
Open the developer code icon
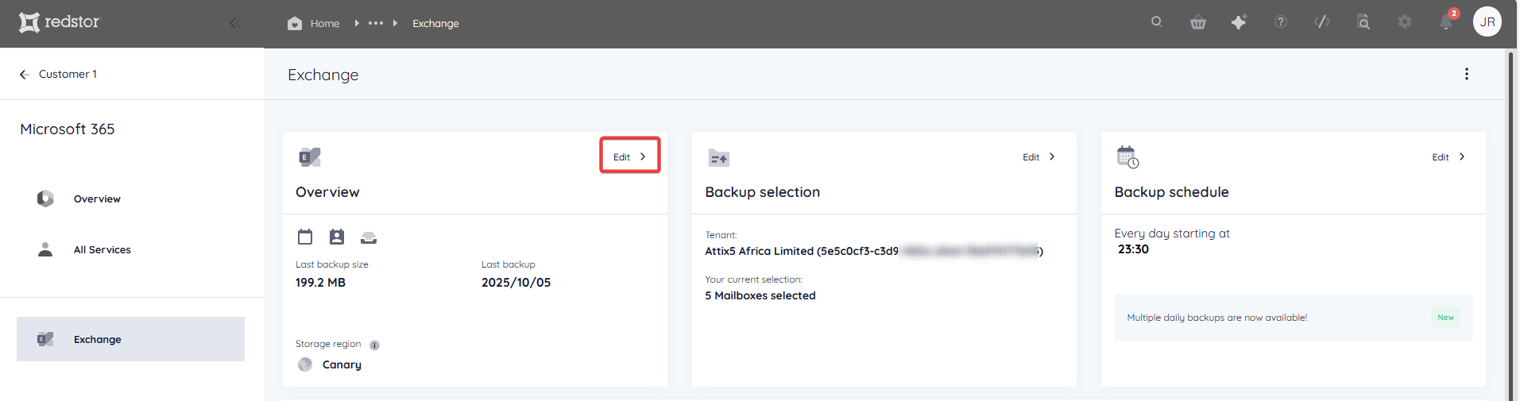[1322, 22]
